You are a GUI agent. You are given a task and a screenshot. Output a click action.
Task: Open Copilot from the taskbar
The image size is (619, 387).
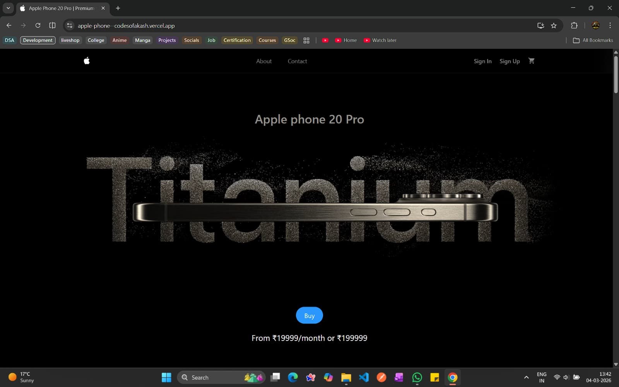328,377
